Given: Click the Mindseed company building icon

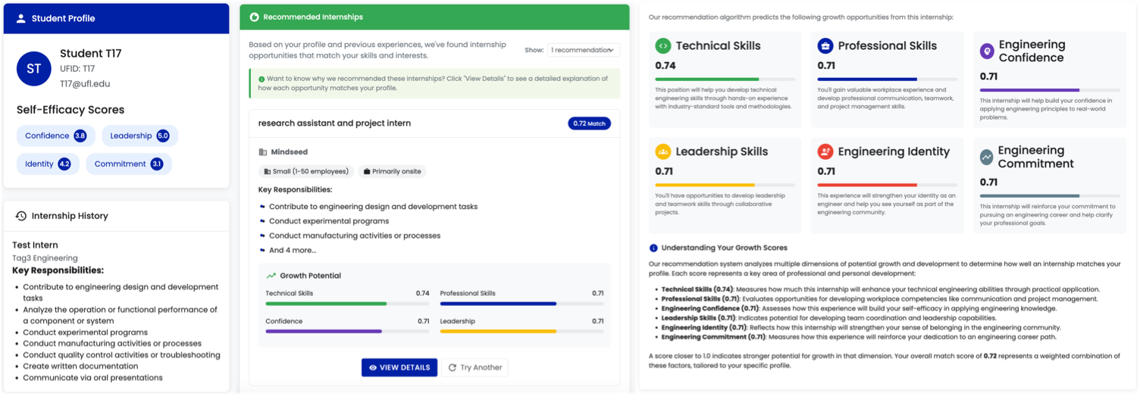Looking at the screenshot, I should pyautogui.click(x=263, y=152).
